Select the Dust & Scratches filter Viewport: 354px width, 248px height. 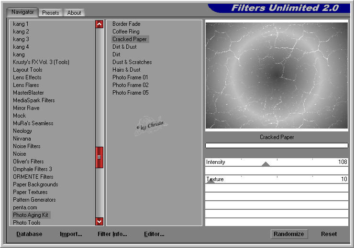click(132, 62)
